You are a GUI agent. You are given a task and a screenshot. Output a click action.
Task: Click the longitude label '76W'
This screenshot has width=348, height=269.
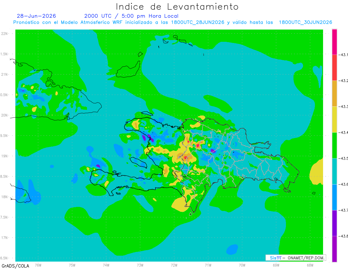[x=38, y=265]
